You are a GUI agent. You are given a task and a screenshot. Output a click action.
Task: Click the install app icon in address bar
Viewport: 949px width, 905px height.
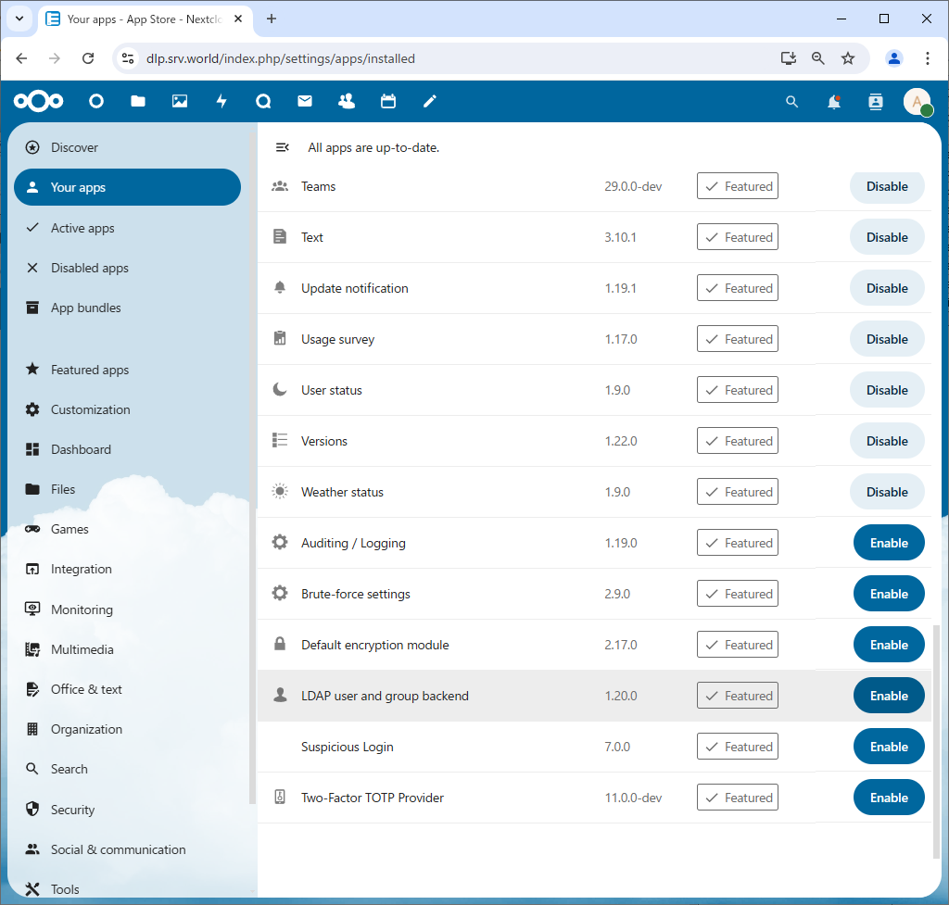coord(788,58)
